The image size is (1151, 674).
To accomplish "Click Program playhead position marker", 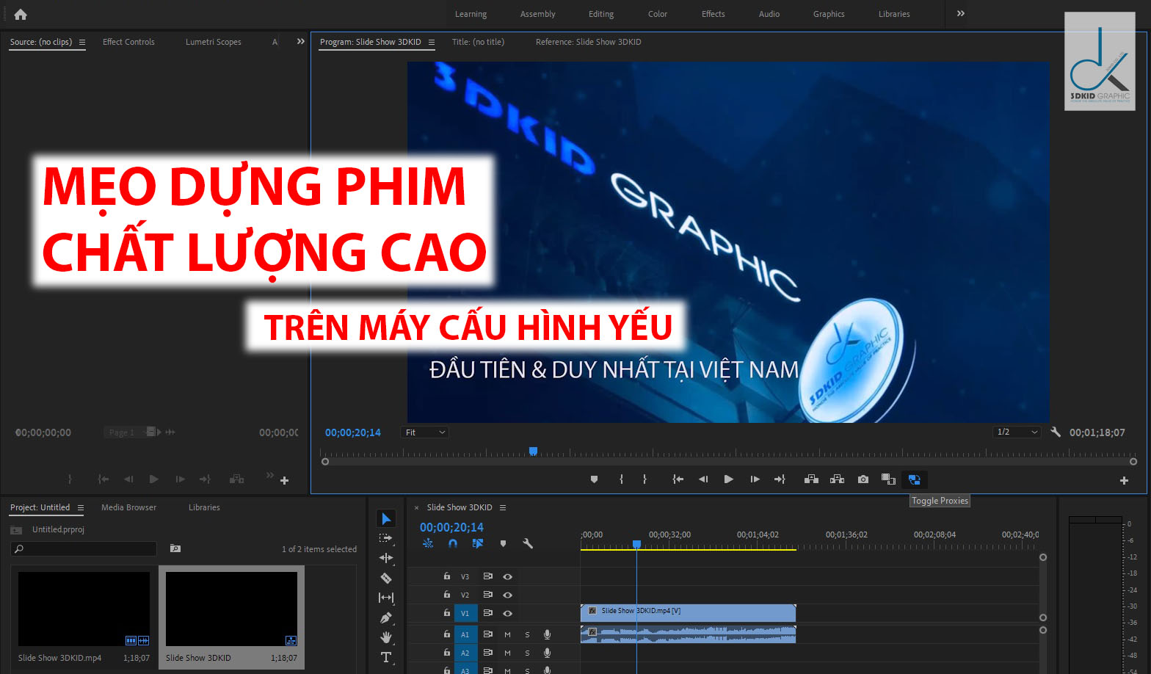I will [534, 451].
